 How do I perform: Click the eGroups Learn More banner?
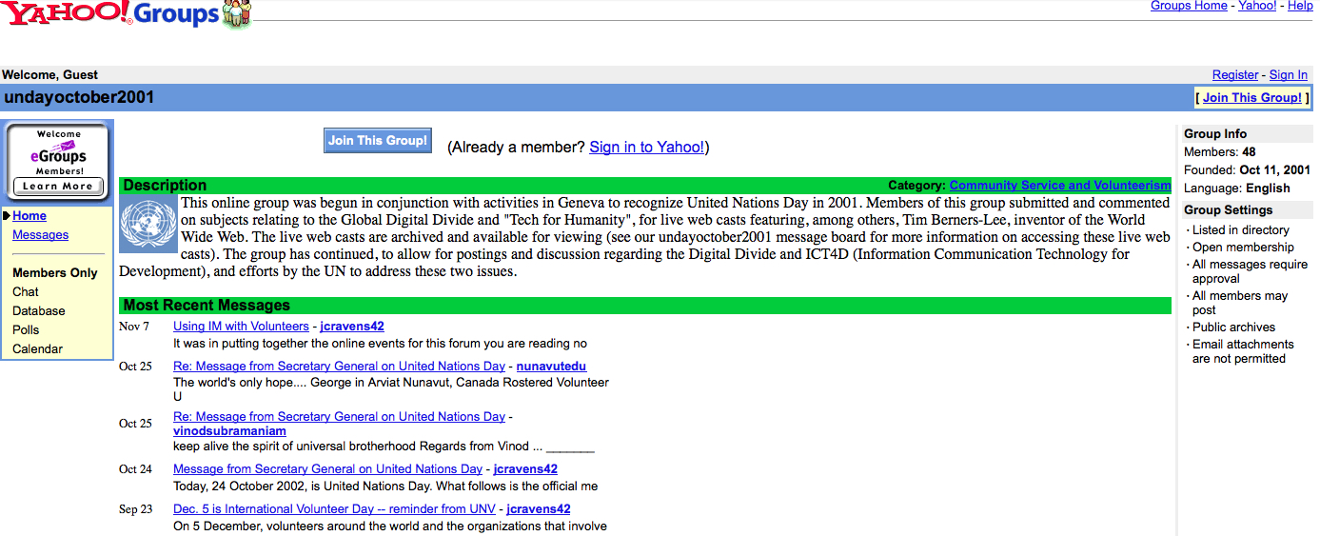click(58, 161)
